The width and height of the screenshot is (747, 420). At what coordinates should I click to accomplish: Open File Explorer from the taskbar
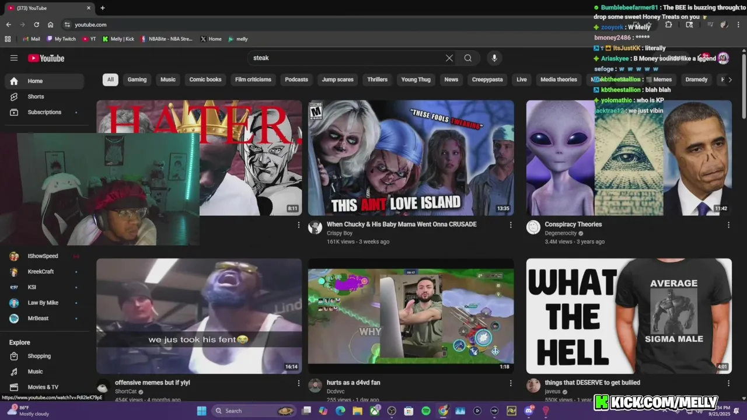click(x=357, y=411)
